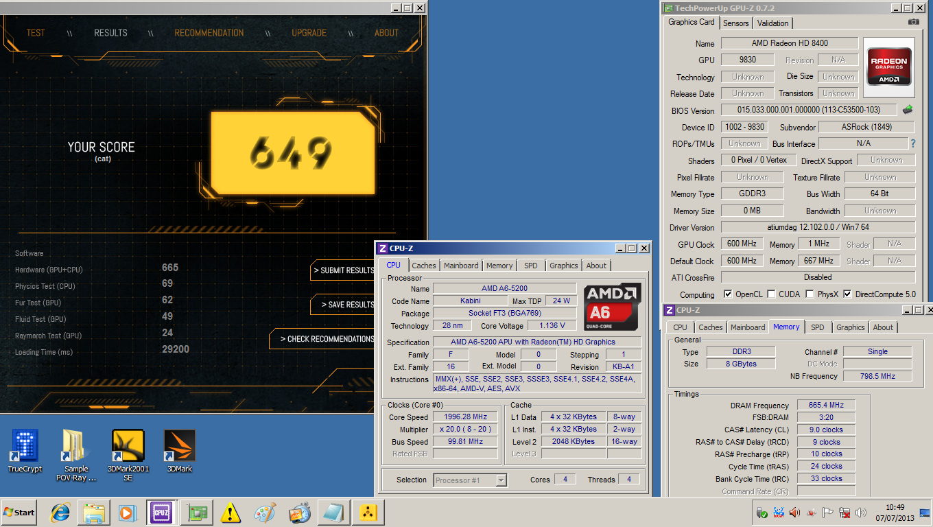Image resolution: width=933 pixels, height=527 pixels.
Task: Open Windows Explorer from the taskbar
Action: tap(93, 513)
